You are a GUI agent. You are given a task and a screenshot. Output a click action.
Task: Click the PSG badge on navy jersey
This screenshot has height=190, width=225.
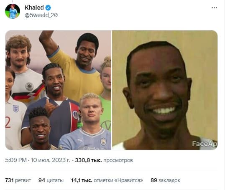click(75, 115)
